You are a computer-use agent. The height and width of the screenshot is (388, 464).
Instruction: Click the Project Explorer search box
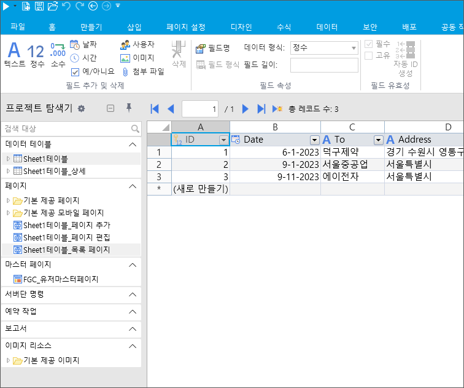pyautogui.click(x=66, y=129)
